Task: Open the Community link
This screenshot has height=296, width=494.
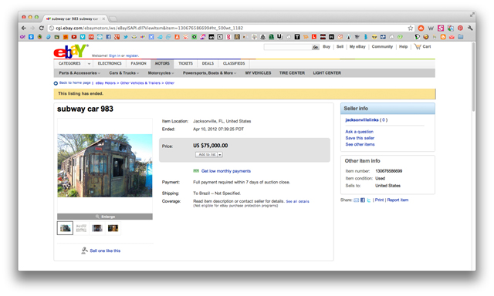Action: tap(382, 46)
